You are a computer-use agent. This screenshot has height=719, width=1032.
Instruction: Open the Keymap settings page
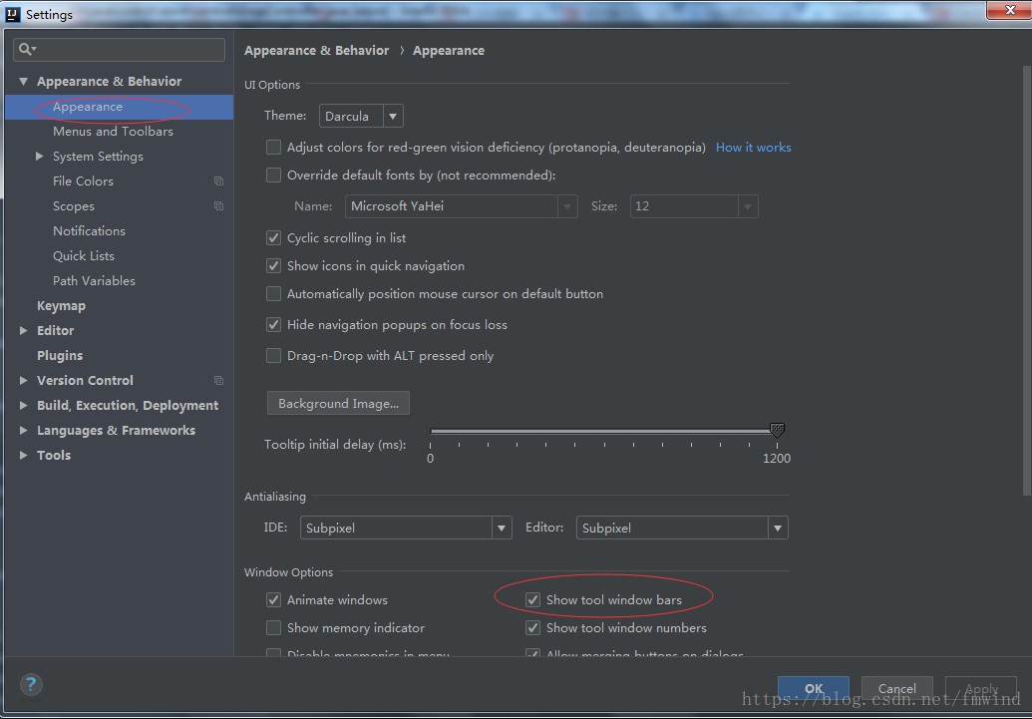61,306
